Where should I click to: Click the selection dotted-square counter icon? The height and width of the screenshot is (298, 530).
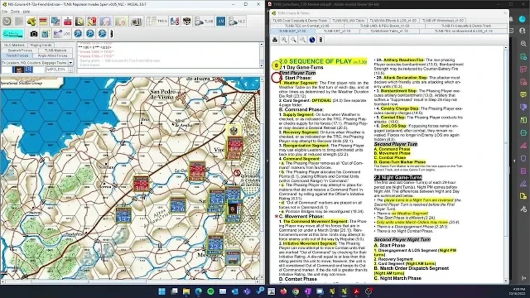tap(46, 34)
